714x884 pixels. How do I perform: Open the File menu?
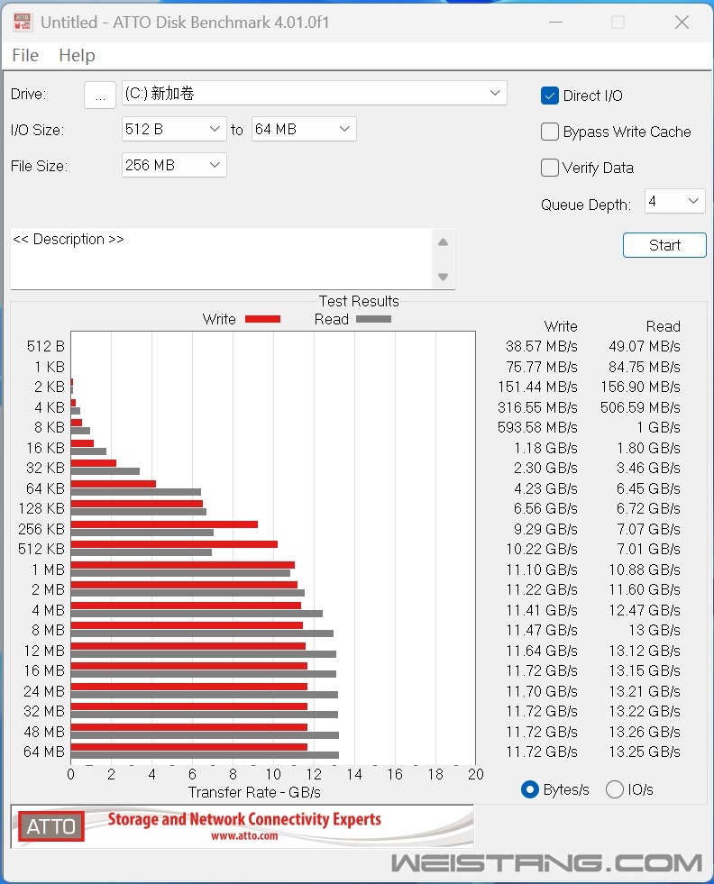click(25, 56)
